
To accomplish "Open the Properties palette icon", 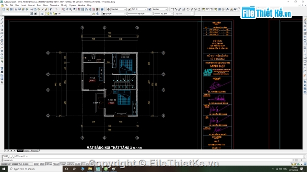I will tap(79, 9).
